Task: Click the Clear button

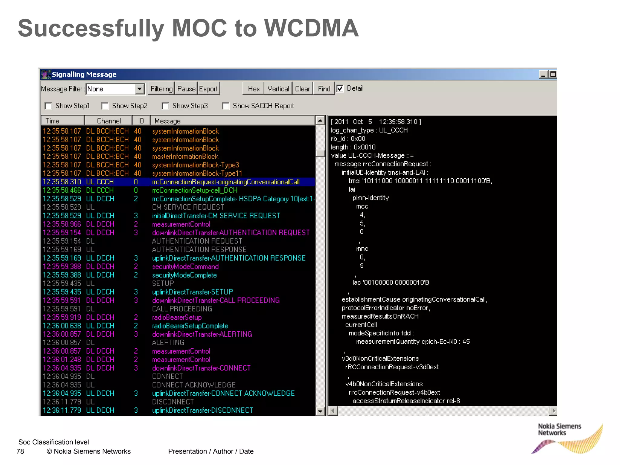Action: click(302, 89)
